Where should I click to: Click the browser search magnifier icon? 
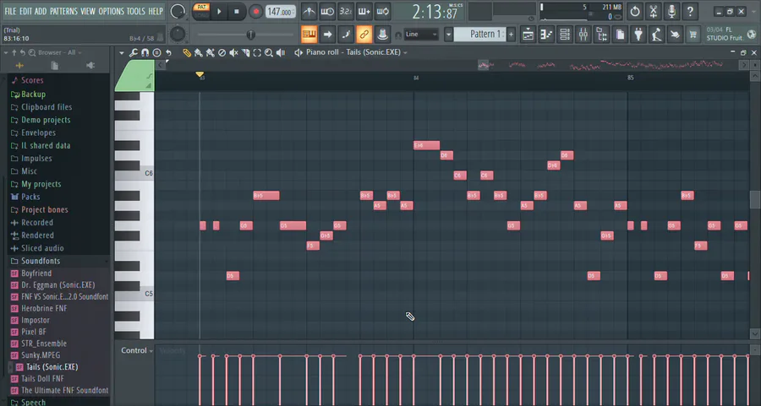(32, 52)
